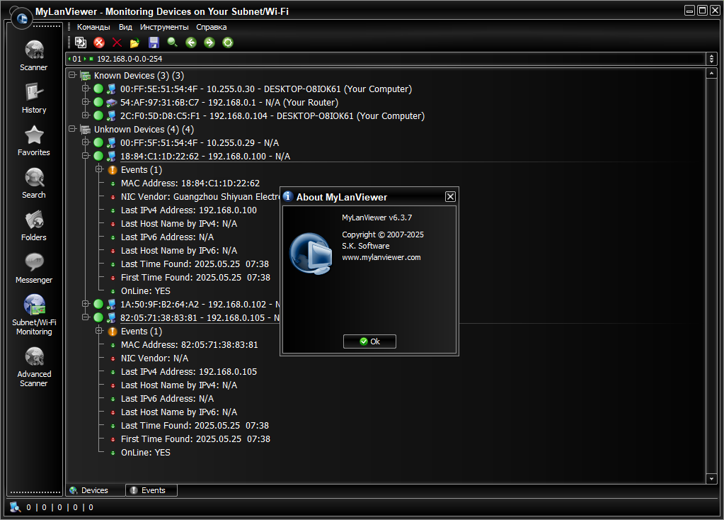Image resolution: width=724 pixels, height=520 pixels.
Task: Select "NIC Vendor: Guangzhou Shiyuan" line
Action: (x=200, y=197)
